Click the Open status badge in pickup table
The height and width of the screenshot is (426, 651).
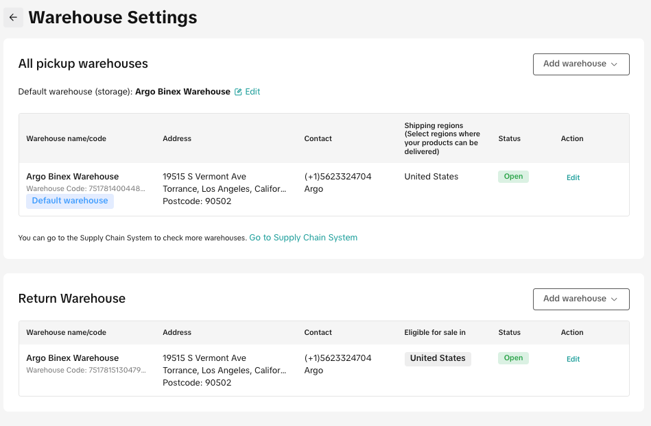coord(513,177)
